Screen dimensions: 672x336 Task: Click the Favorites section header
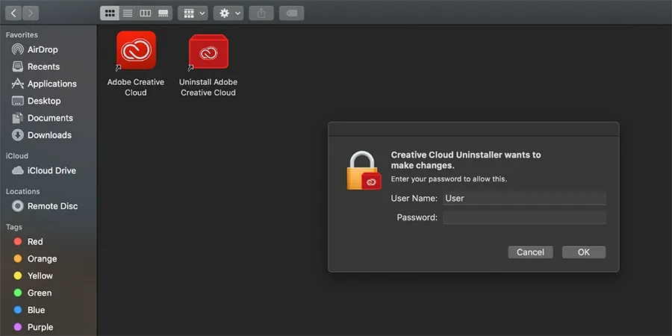[x=22, y=34]
